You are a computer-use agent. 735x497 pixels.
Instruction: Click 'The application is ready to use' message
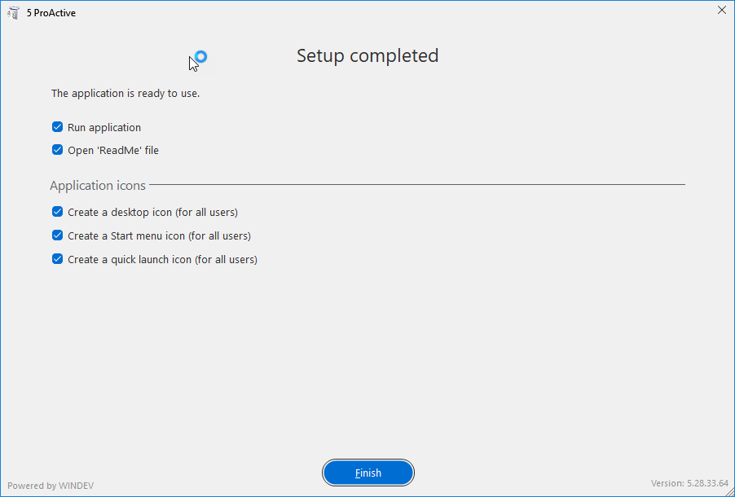tap(125, 94)
